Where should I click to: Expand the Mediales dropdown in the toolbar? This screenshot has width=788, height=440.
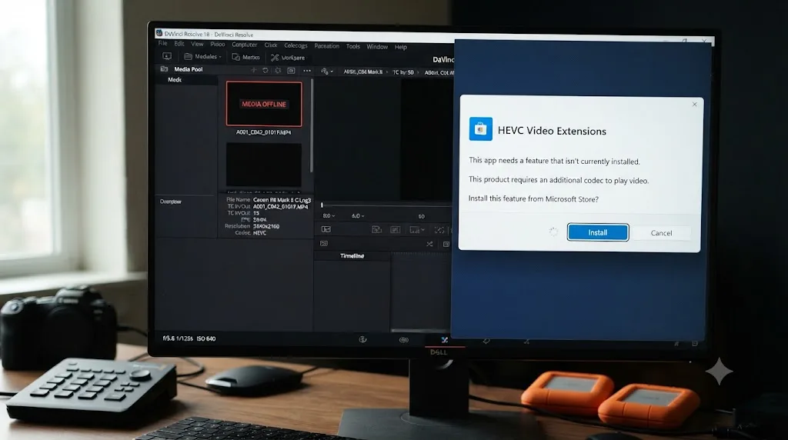pos(202,57)
